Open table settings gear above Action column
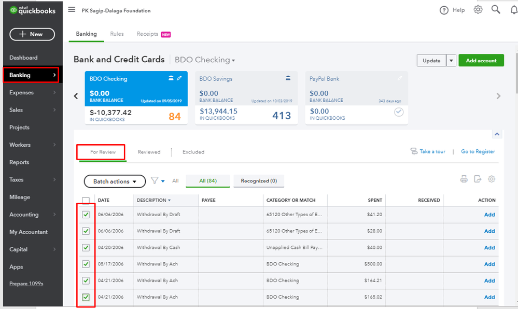This screenshot has width=518, height=309. [x=492, y=179]
